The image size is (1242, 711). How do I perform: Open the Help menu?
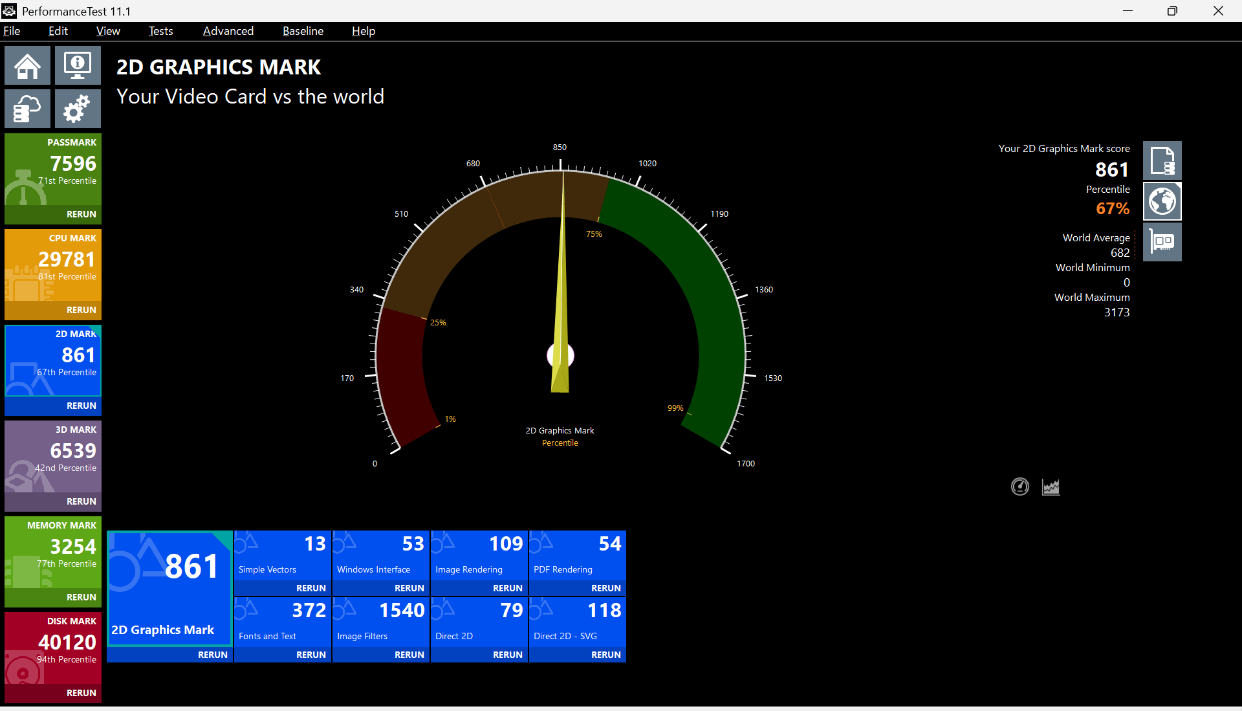point(364,31)
